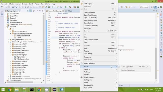This screenshot has width=163, height=92.
Task: Click the green New Java Class icon
Action: tap(78, 7)
